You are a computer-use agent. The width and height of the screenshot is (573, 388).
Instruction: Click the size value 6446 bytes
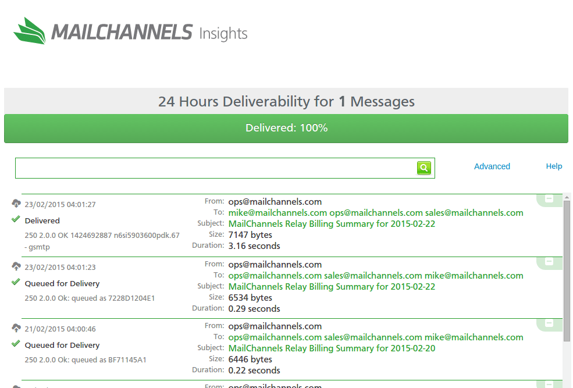(x=250, y=359)
